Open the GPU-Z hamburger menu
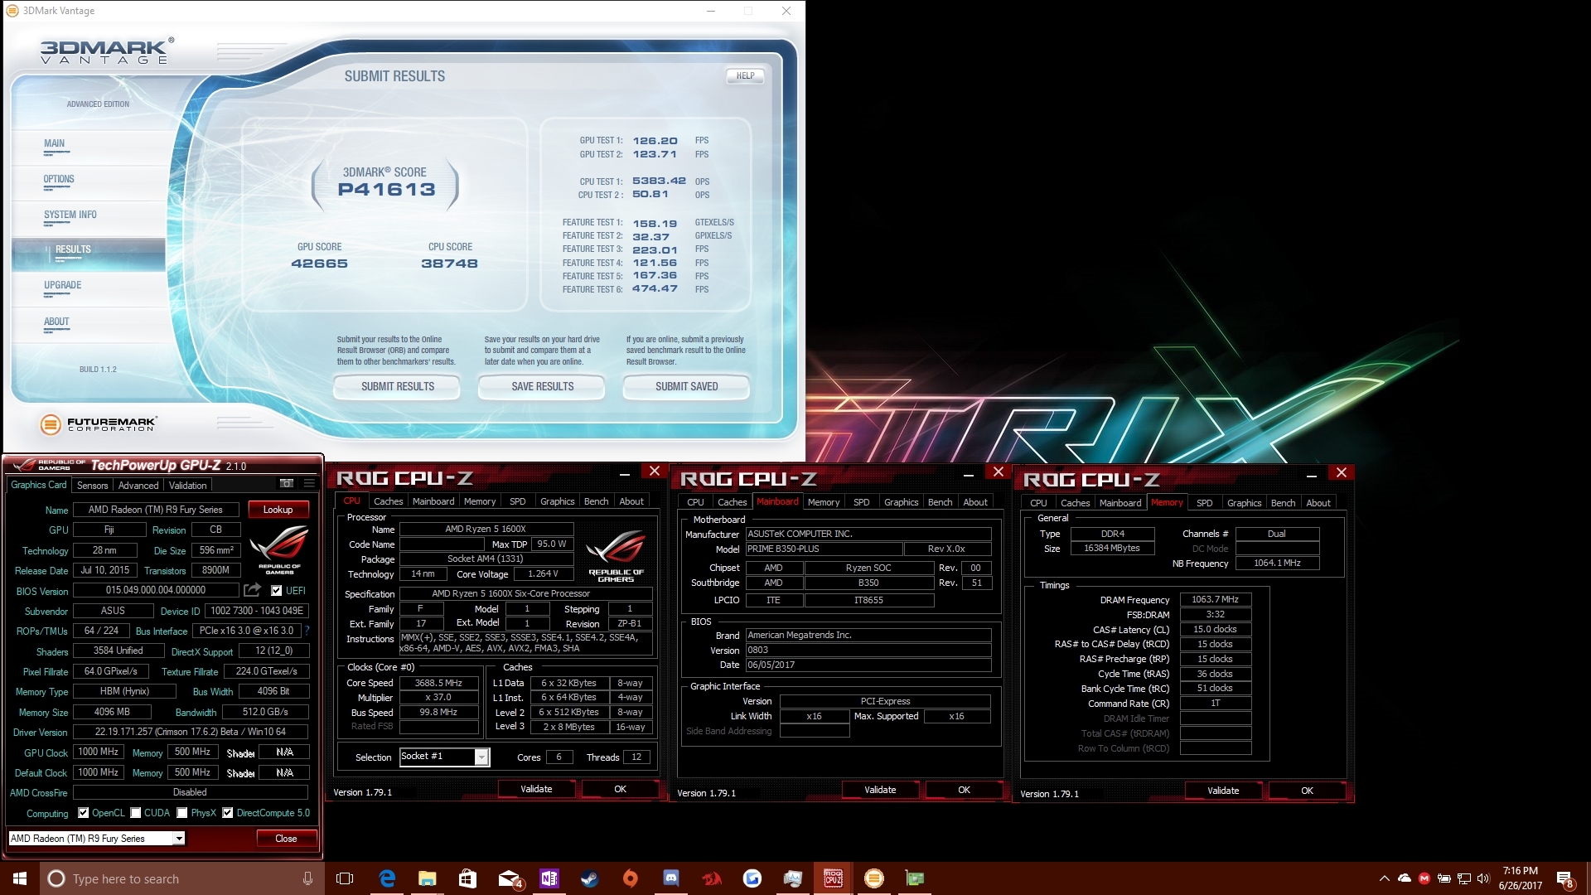This screenshot has height=895, width=1591. (309, 484)
